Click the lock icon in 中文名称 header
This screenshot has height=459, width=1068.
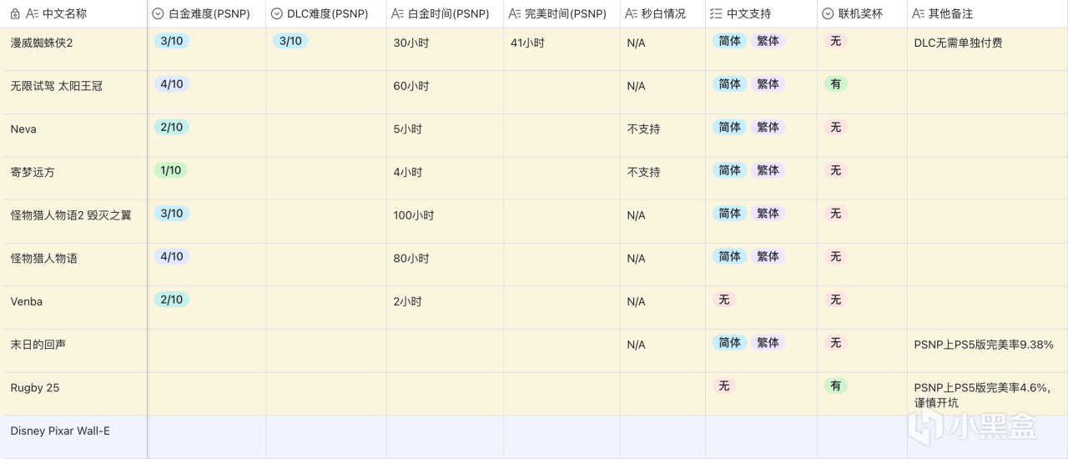pyautogui.click(x=14, y=14)
